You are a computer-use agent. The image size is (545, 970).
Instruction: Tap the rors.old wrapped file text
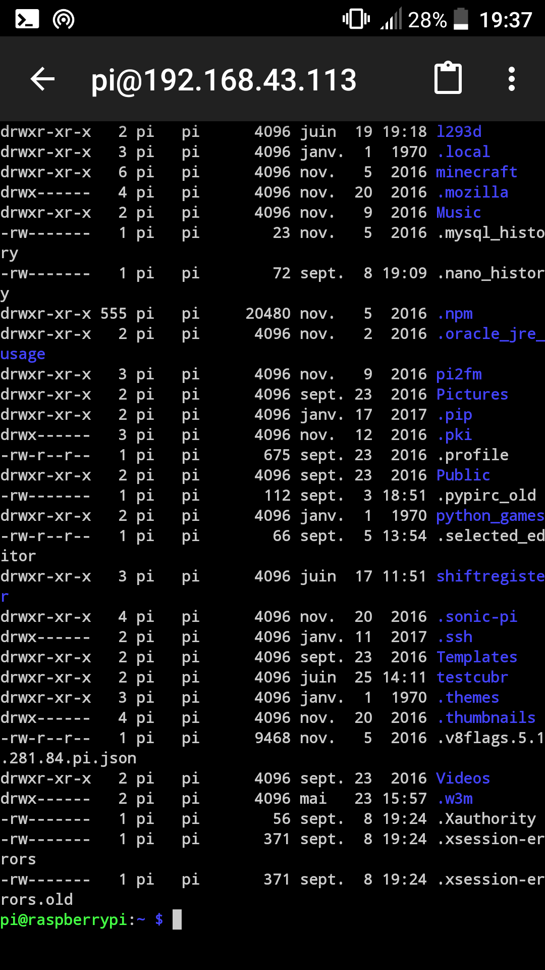[x=36, y=900]
